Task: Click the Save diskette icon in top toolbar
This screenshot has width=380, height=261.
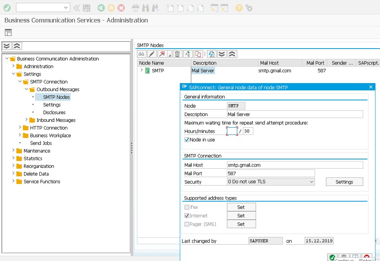Action: coord(87,8)
